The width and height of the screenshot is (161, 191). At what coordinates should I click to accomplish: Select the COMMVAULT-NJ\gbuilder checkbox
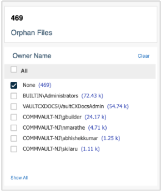coord(14,117)
